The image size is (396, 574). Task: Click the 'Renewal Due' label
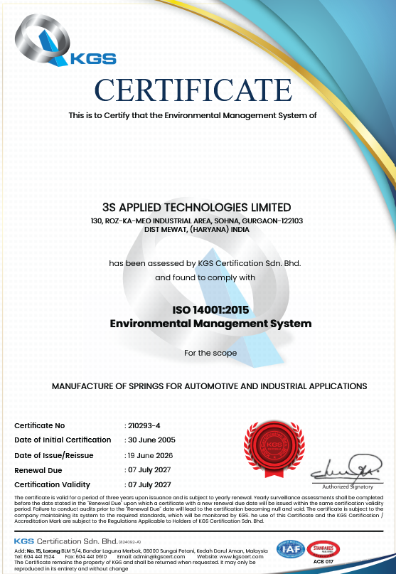point(38,470)
